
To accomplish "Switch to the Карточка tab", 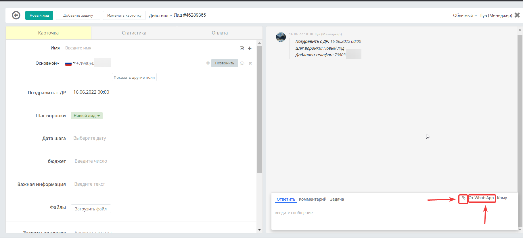I will tap(48, 33).
